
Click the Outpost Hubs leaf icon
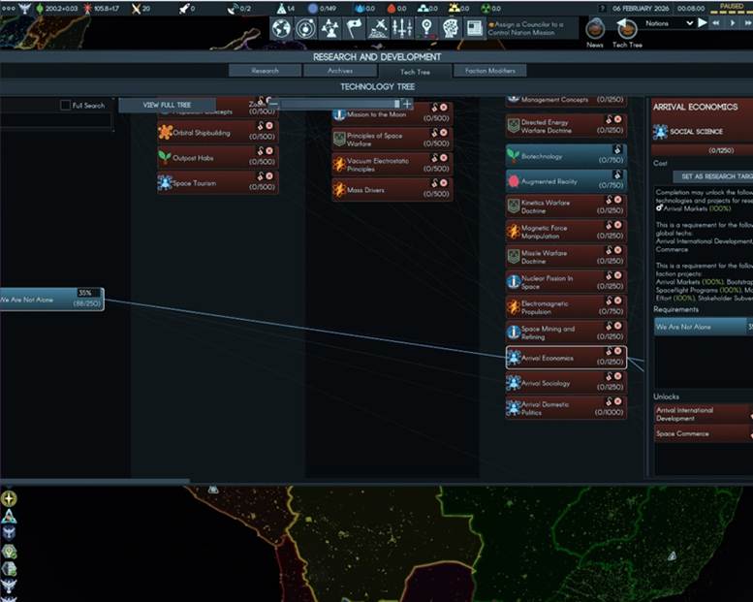165,157
